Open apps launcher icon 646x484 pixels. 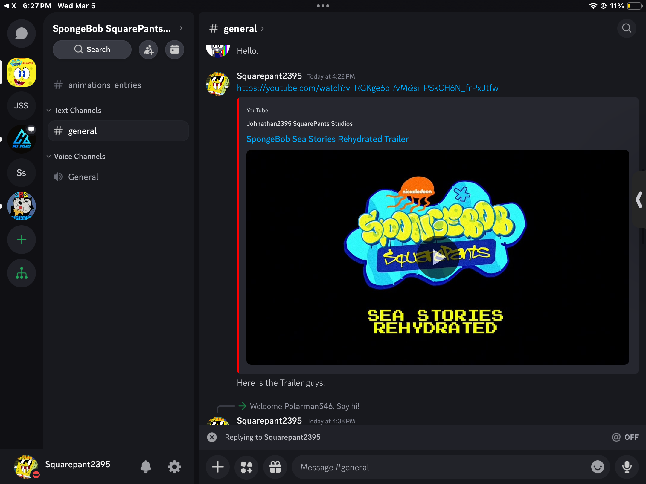click(246, 467)
